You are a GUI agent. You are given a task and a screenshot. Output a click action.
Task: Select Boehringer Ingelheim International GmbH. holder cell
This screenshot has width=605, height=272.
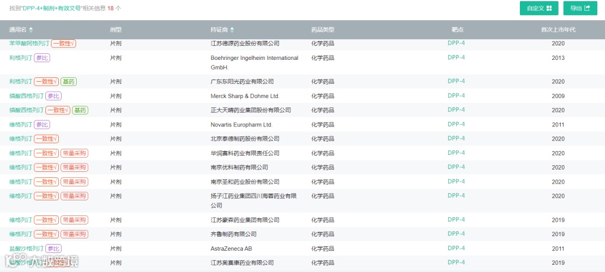(255, 63)
